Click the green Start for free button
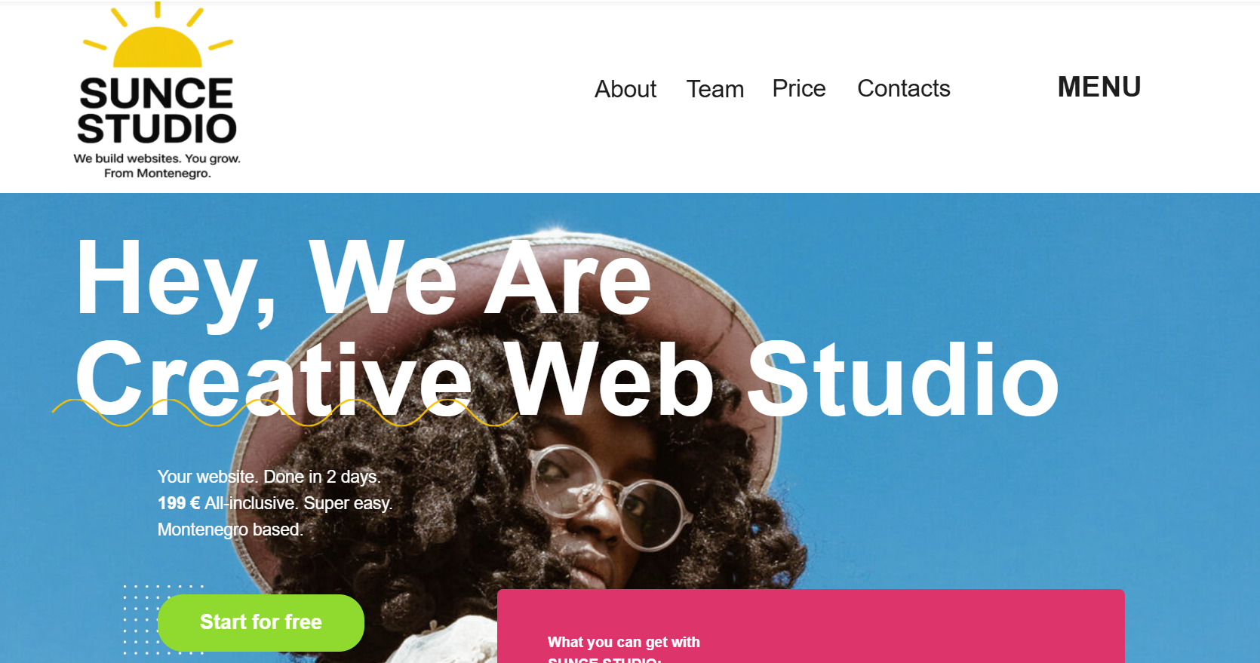1260x663 pixels. click(261, 622)
